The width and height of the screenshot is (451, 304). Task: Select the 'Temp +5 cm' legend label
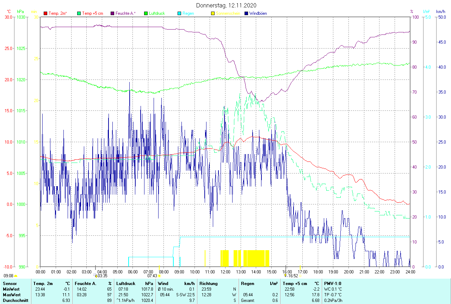[x=93, y=13]
